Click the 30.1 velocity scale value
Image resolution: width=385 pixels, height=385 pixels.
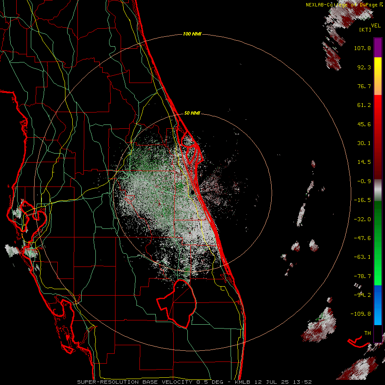[364, 143]
